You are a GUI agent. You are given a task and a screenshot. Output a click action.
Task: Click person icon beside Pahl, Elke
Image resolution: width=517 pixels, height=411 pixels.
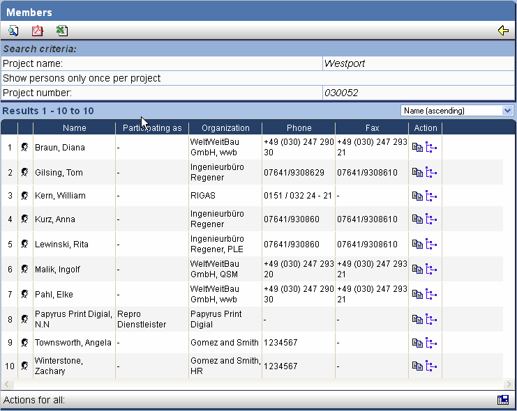[25, 293]
